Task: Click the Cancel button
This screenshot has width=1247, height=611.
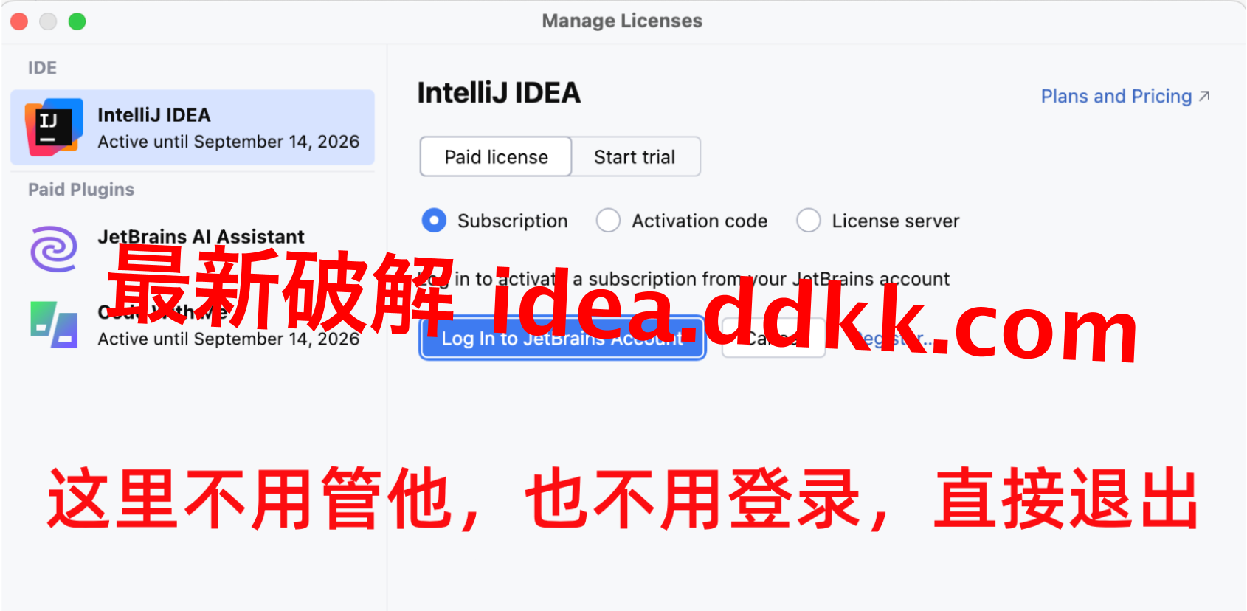Action: click(x=773, y=339)
